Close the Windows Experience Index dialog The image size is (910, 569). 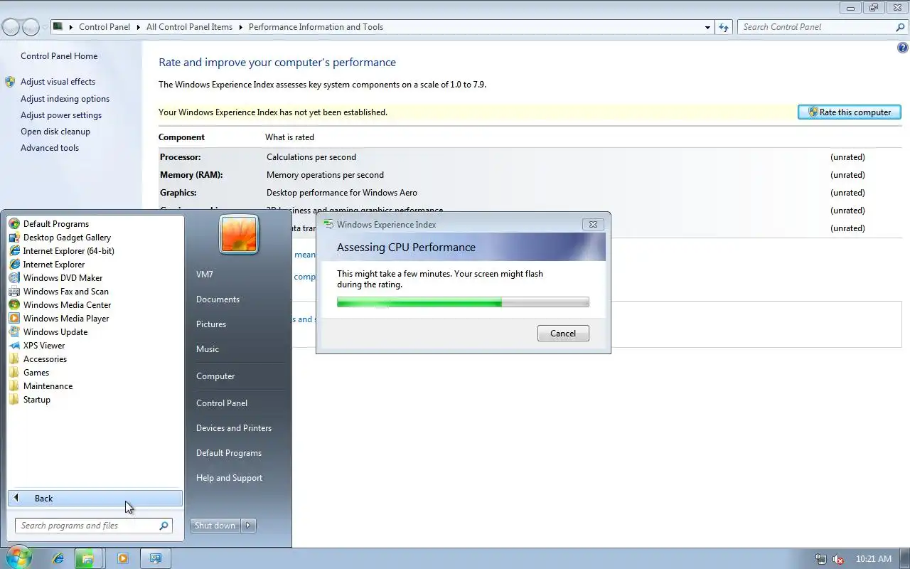(593, 224)
